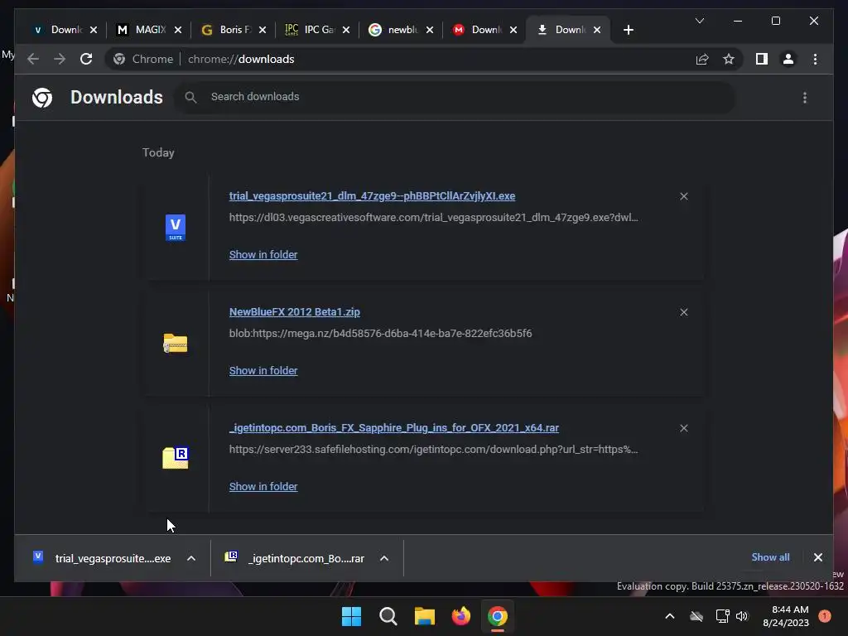The height and width of the screenshot is (636, 848).
Task: Share this page via the share icon
Action: [702, 59]
